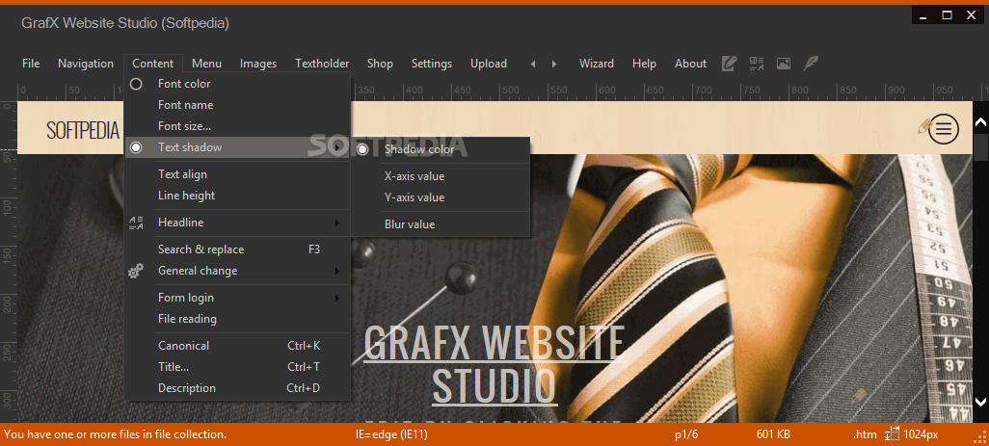The width and height of the screenshot is (989, 446).
Task: Select the Shadow color radio option
Action: 362,149
